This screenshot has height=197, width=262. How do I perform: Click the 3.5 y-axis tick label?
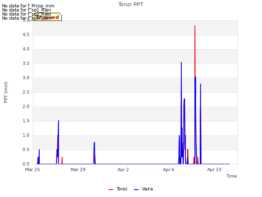[x=26, y=64]
